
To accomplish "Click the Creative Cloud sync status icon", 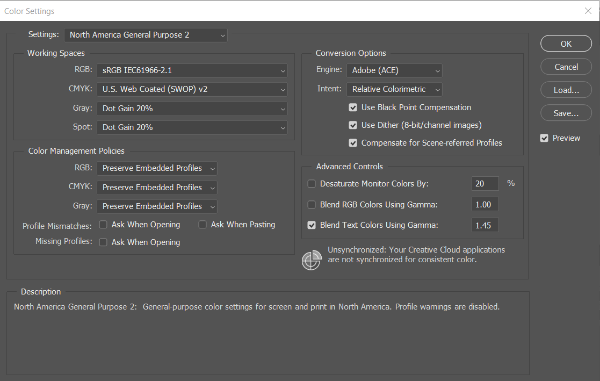I will 312,260.
